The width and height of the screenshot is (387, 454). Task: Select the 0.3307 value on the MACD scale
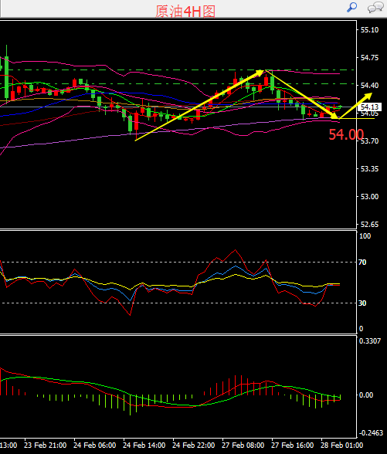pyautogui.click(x=370, y=341)
